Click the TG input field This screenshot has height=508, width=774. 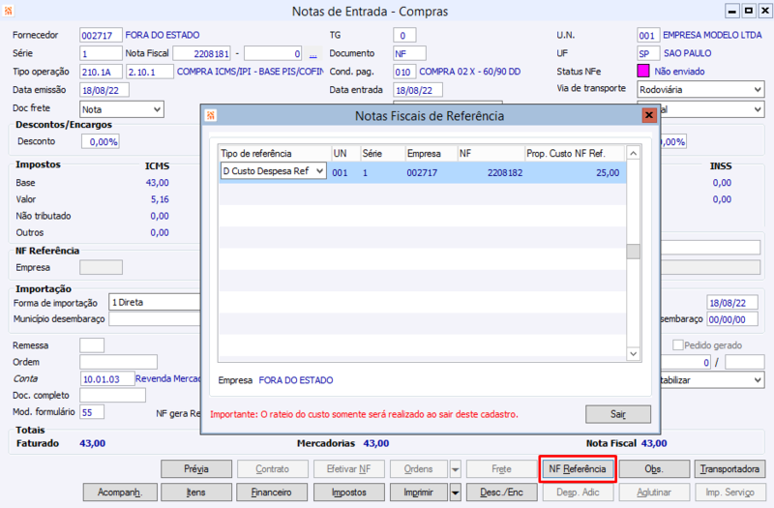click(x=404, y=35)
